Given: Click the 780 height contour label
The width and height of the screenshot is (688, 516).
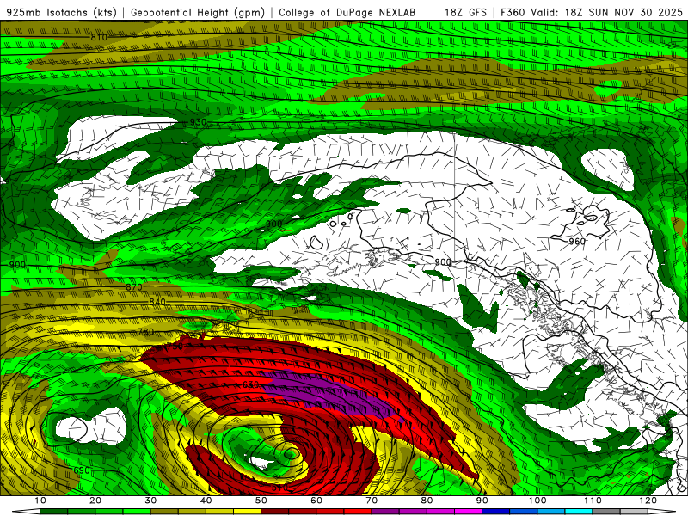Looking at the screenshot, I should pyautogui.click(x=145, y=332).
